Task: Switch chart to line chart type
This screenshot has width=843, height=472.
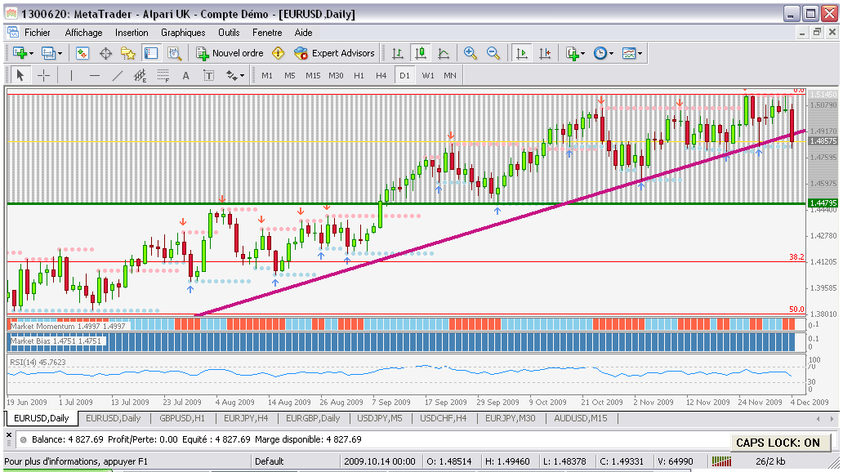Action: click(444, 53)
